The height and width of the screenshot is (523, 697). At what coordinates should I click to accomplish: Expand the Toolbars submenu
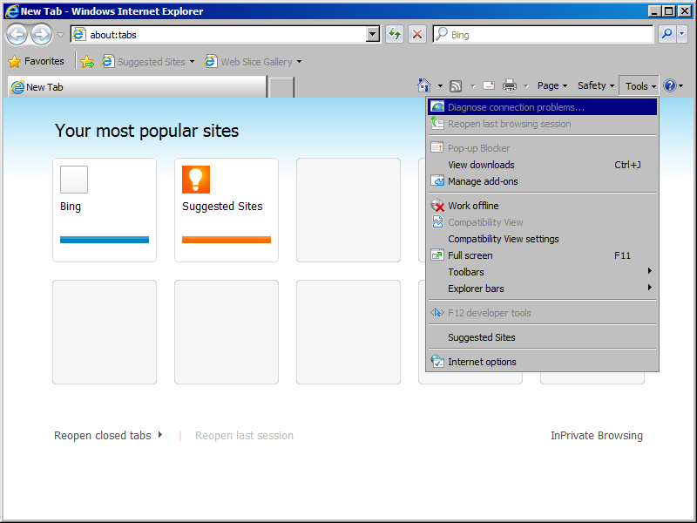coord(466,272)
